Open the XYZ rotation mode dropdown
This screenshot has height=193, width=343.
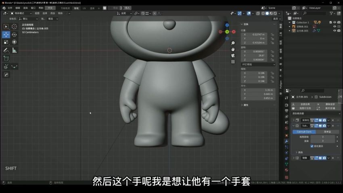tap(258, 65)
